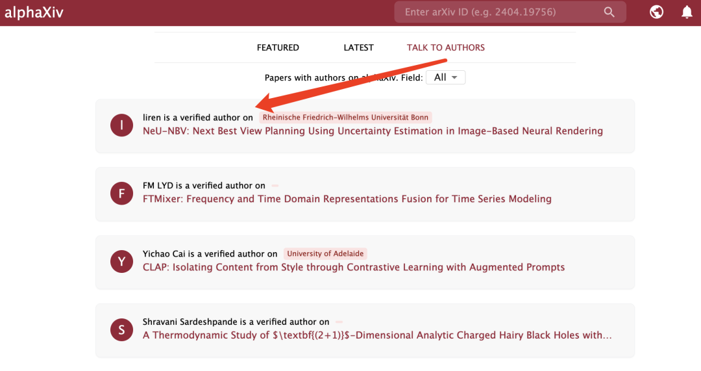701x371 pixels.
Task: Focus the arXiv ID search field
Action: click(x=510, y=12)
